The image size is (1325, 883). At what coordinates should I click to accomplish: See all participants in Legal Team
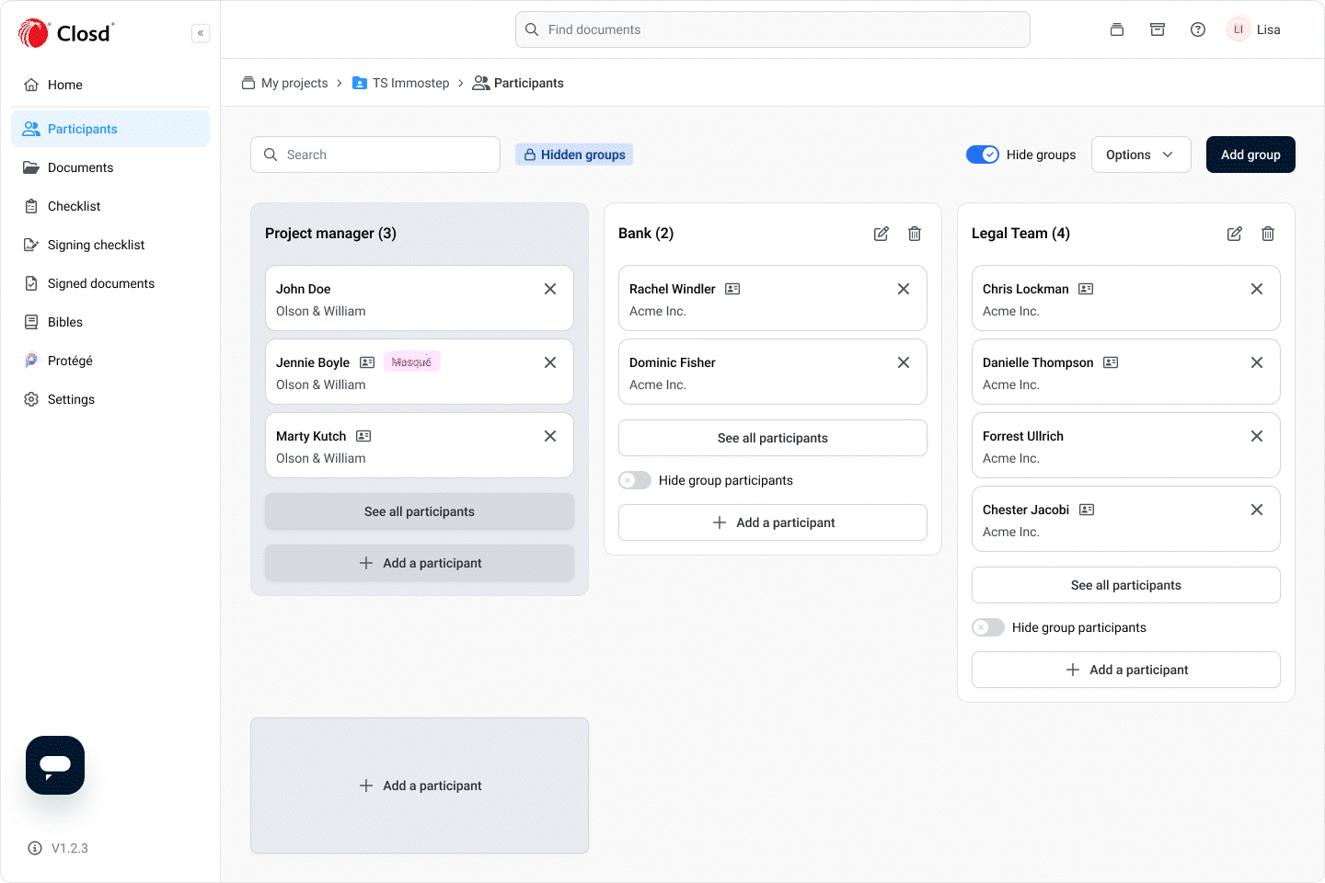coord(1125,585)
